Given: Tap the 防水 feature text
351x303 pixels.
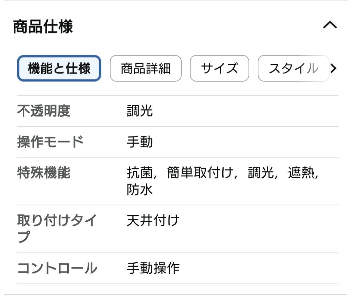Looking at the screenshot, I should click(140, 189).
